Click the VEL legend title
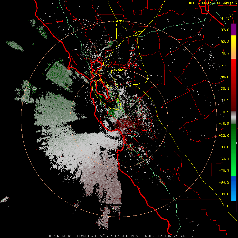The height and width of the screenshot is (238, 238). (232, 16)
